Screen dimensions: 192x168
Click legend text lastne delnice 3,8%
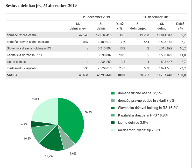click(133, 123)
